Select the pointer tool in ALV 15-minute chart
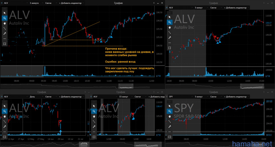 tap(94, 106)
